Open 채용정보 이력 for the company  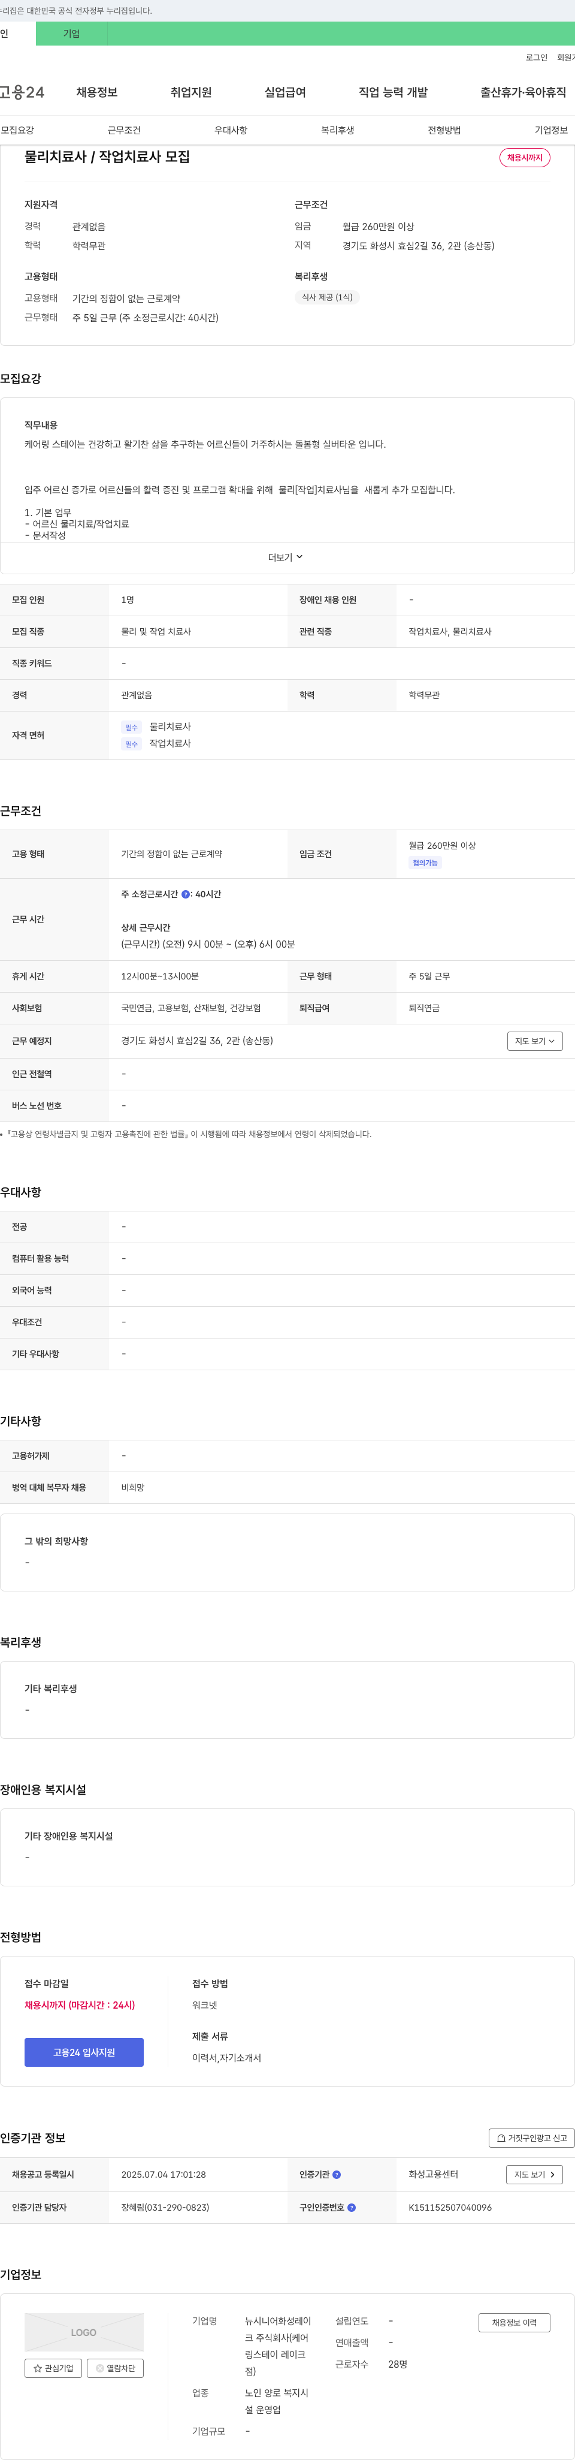tap(514, 2323)
